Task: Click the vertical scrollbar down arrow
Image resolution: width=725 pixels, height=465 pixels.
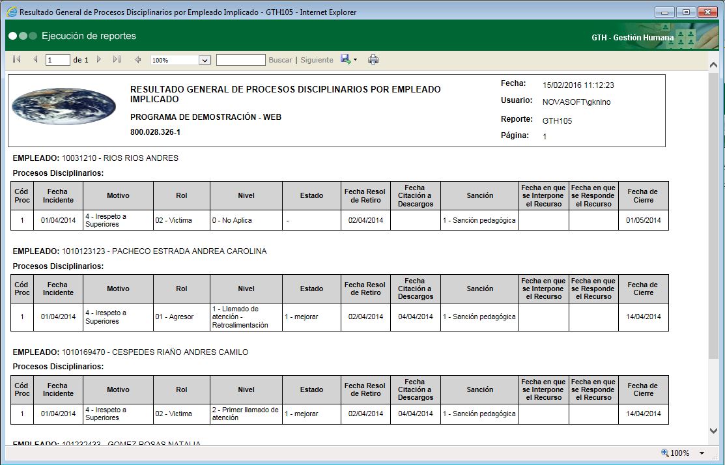Action: point(714,431)
